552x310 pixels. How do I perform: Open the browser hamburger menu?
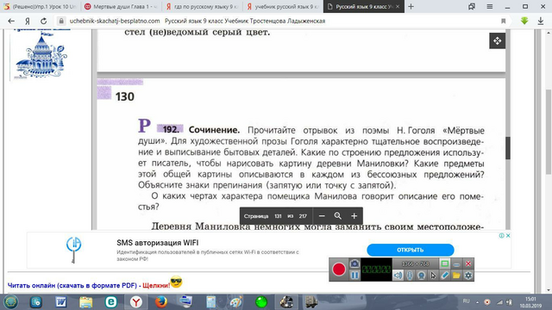(489, 6)
